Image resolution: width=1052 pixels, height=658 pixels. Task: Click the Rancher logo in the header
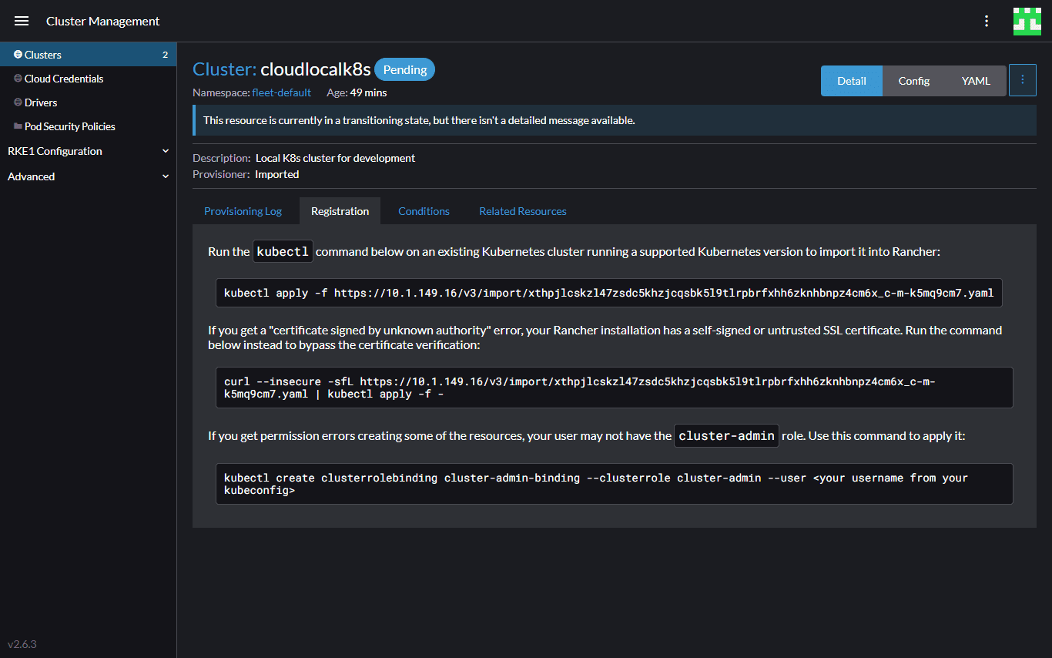[1026, 21]
